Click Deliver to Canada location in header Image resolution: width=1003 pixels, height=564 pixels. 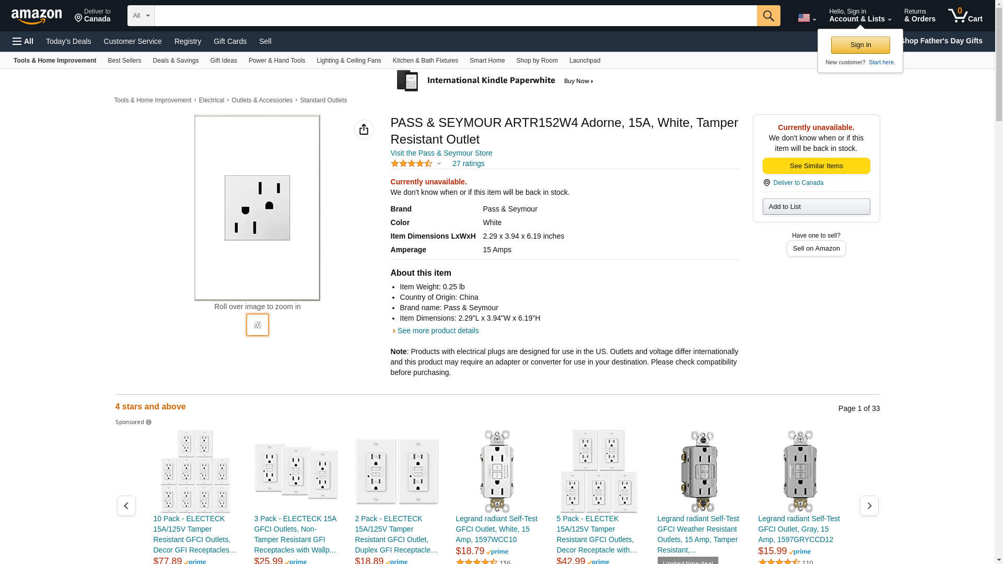92,16
